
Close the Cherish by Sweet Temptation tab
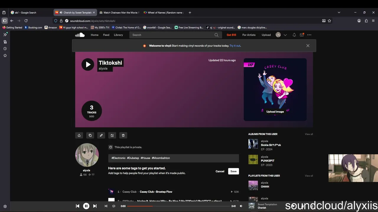(x=94, y=13)
